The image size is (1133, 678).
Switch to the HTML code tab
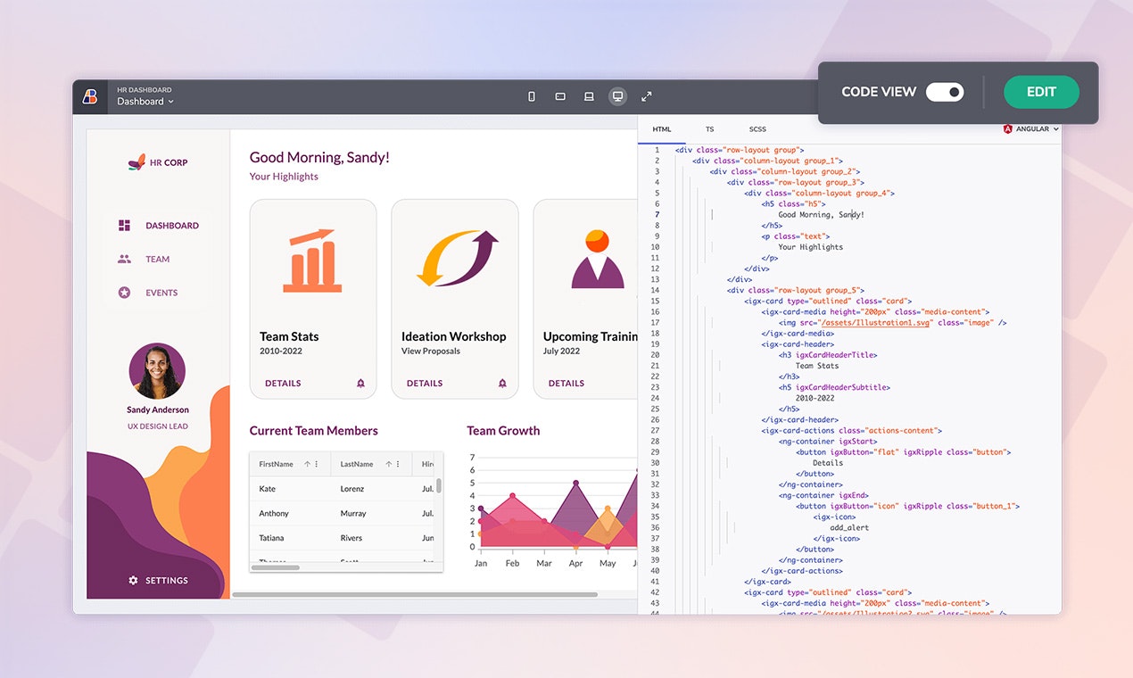coord(662,129)
